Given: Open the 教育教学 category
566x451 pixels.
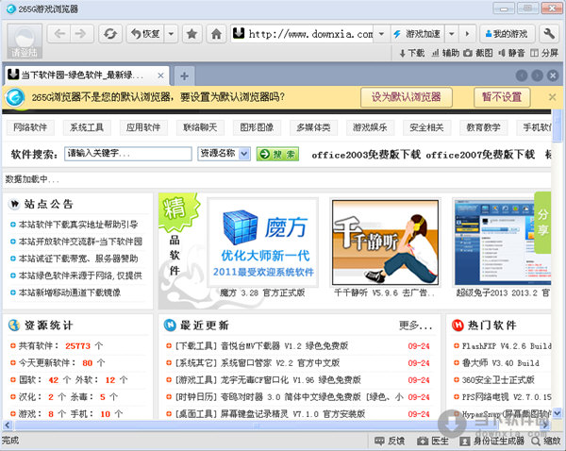Looking at the screenshot, I should tap(483, 127).
